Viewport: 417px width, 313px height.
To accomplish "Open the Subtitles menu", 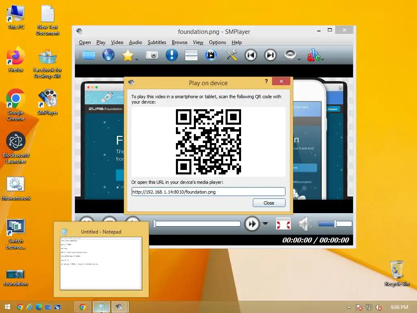I will pyautogui.click(x=157, y=42).
